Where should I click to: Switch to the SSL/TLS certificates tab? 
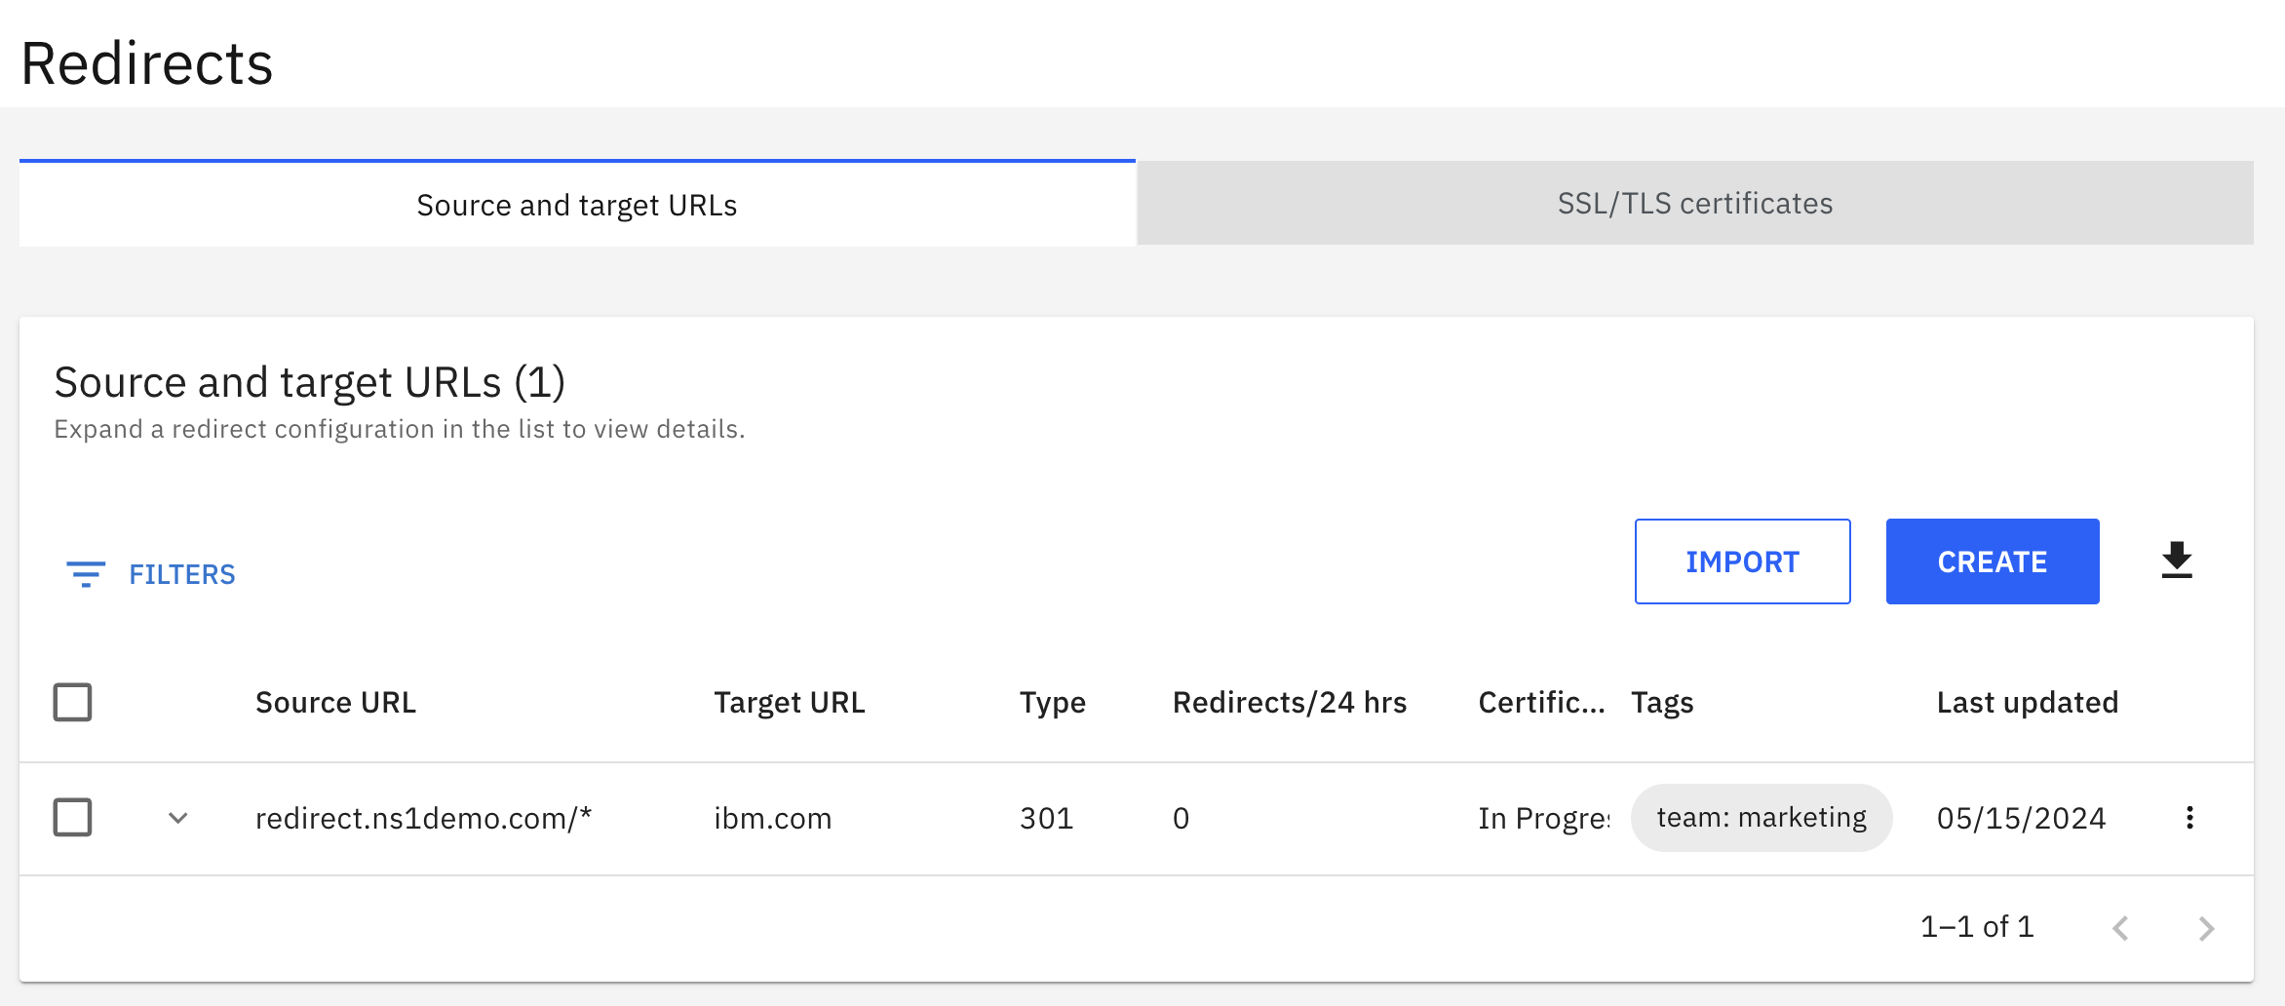point(1695,203)
